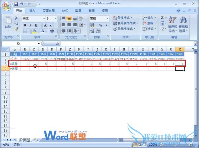Open 排序和筛选 sort and filter
The image size is (199, 148).
pyautogui.click(x=172, y=24)
